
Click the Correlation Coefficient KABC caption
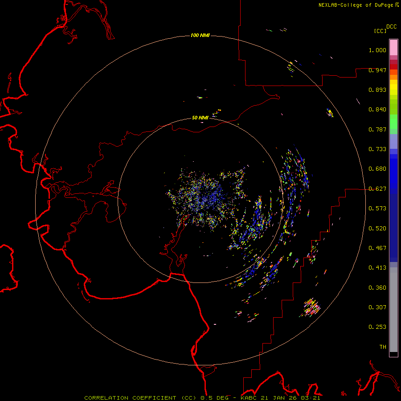[202, 398]
